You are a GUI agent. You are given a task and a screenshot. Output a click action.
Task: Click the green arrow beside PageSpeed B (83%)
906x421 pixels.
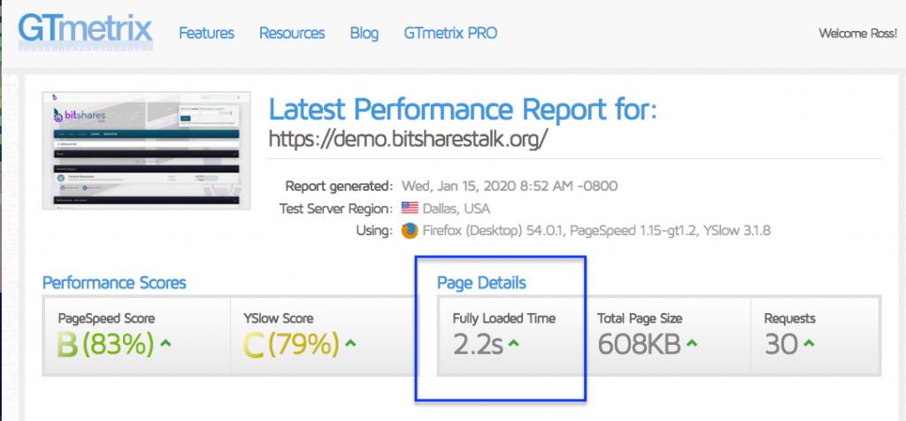point(165,344)
